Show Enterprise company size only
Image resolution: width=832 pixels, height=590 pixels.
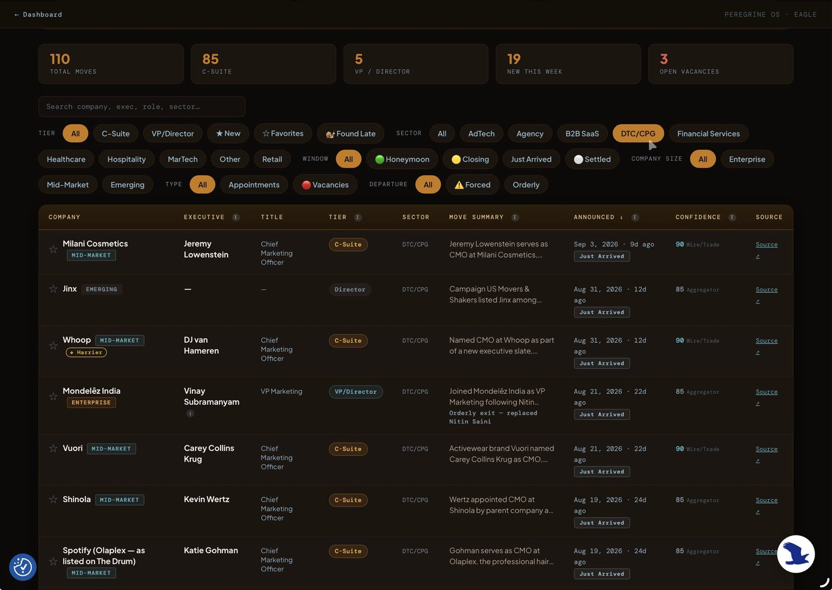(747, 159)
